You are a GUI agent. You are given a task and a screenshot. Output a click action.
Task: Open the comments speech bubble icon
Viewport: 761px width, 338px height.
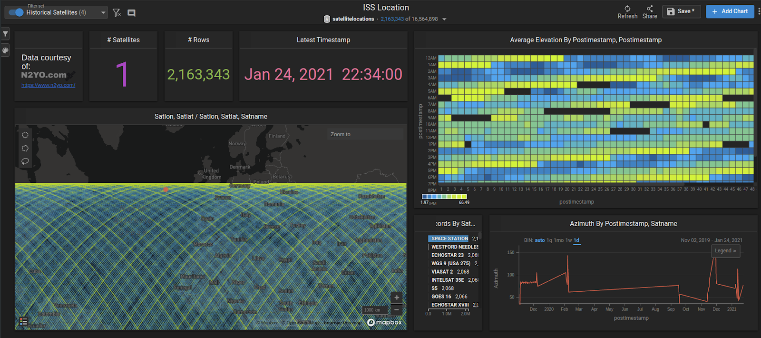pos(132,13)
